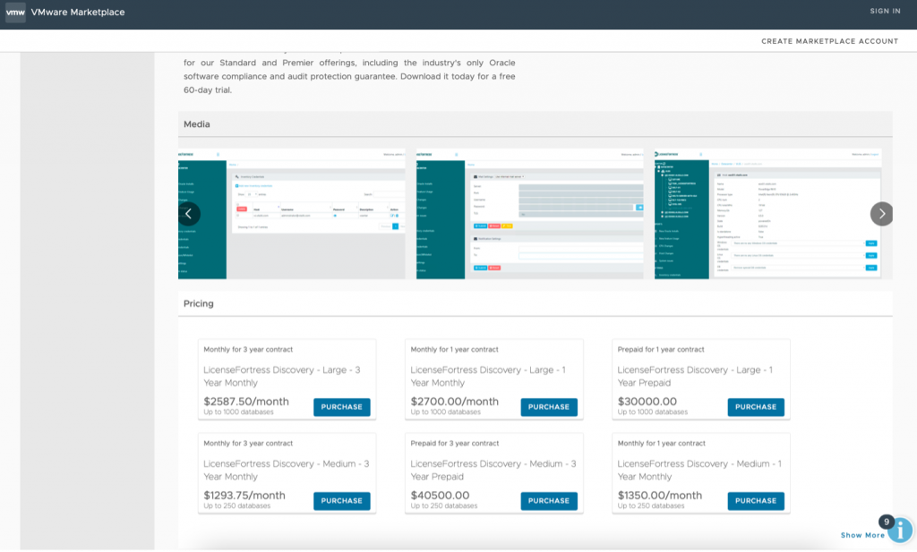This screenshot has height=552, width=917.
Task: Open the blue info help icon
Action: 900,531
